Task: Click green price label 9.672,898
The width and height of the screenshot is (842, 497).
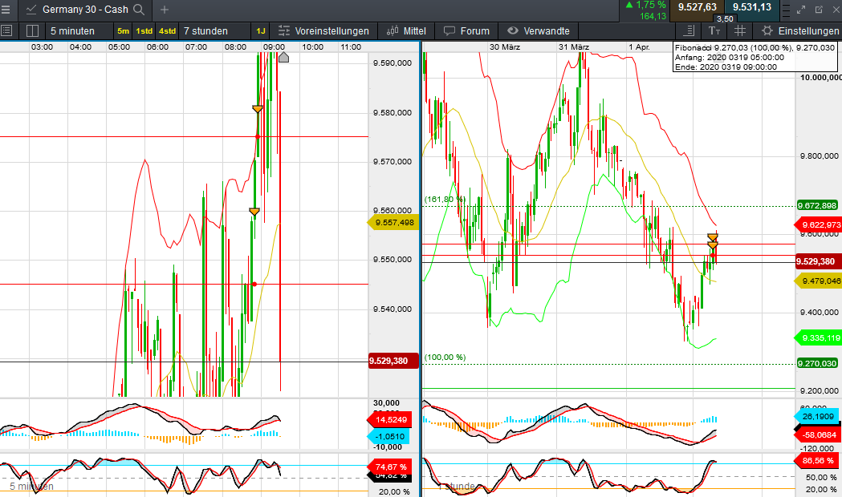Action: pyautogui.click(x=817, y=205)
